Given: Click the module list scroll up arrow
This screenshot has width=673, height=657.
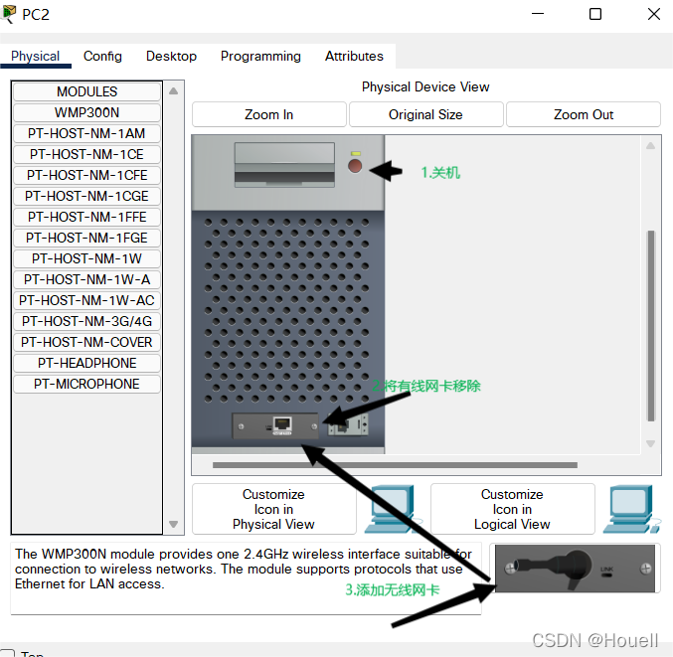Looking at the screenshot, I should [x=173, y=91].
